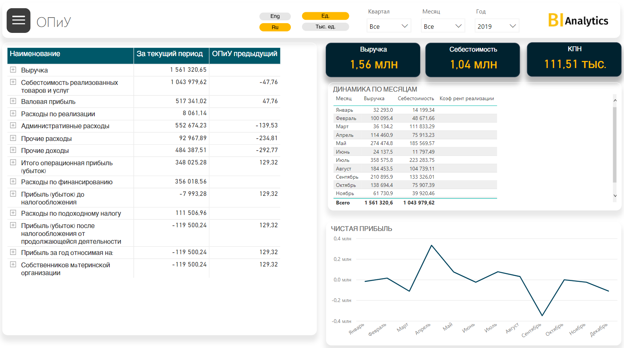Expand Административные расходы row with plus icon
The height and width of the screenshot is (348, 624).
13,126
